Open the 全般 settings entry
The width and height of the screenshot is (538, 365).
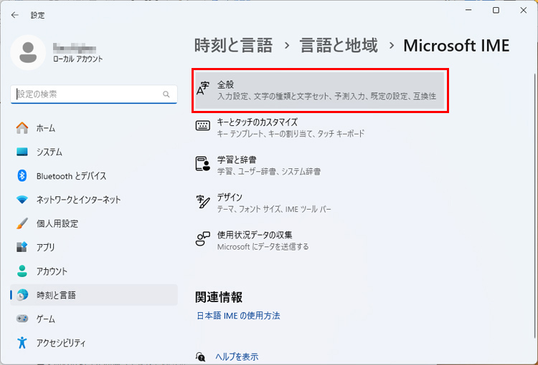(320, 90)
